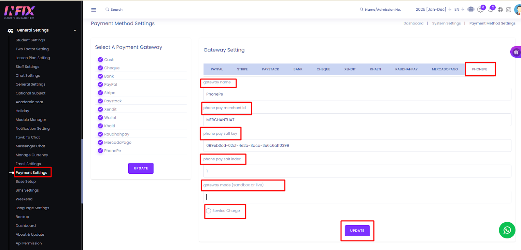This screenshot has width=521, height=250.
Task: Open Payment Settings in sidebar
Action: click(x=31, y=172)
